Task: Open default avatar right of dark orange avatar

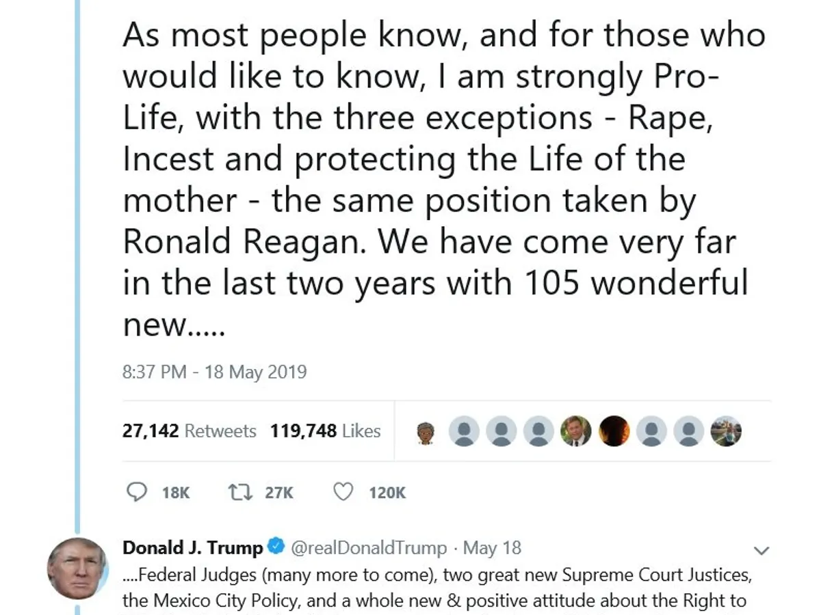Action: (x=651, y=431)
